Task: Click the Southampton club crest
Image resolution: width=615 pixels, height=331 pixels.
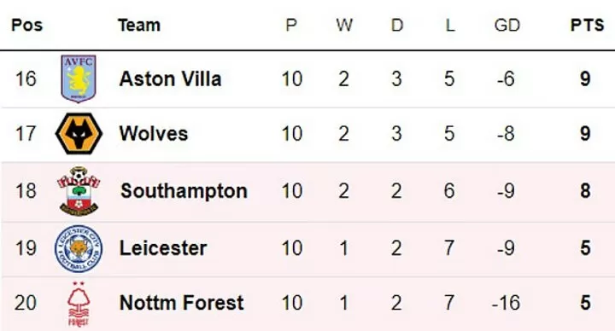Action: (x=79, y=191)
